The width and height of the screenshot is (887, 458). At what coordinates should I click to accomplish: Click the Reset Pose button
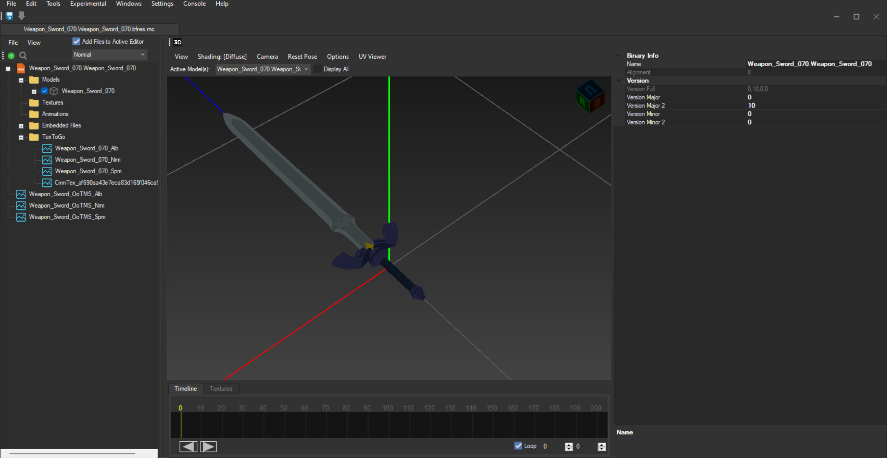pos(302,57)
